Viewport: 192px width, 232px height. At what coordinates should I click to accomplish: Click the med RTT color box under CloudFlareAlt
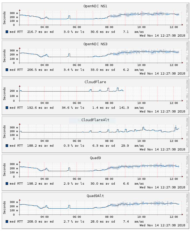[7, 146]
